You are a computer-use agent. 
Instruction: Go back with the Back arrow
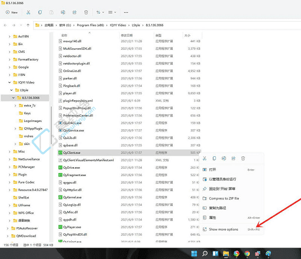coord(5,25)
